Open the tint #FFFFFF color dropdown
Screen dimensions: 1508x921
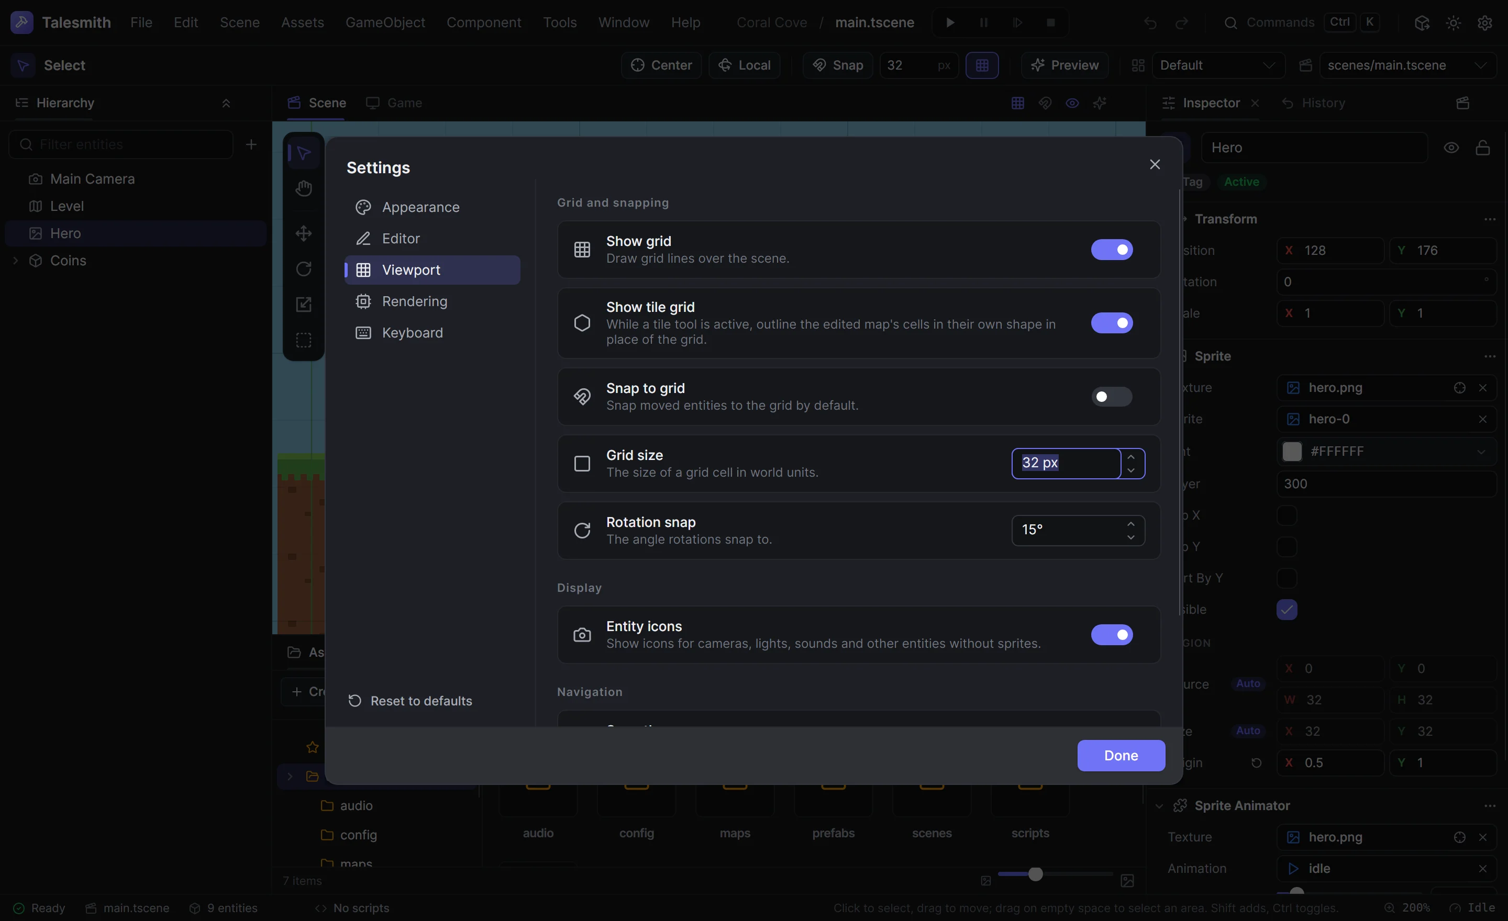pyautogui.click(x=1480, y=452)
